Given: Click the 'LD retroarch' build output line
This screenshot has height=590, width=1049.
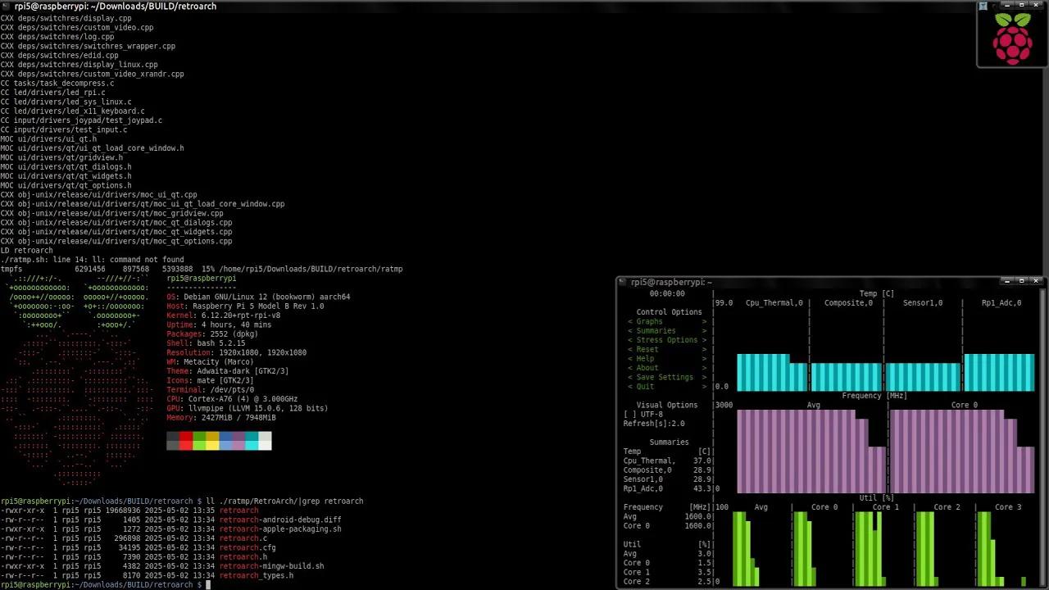Looking at the screenshot, I should click(x=26, y=251).
